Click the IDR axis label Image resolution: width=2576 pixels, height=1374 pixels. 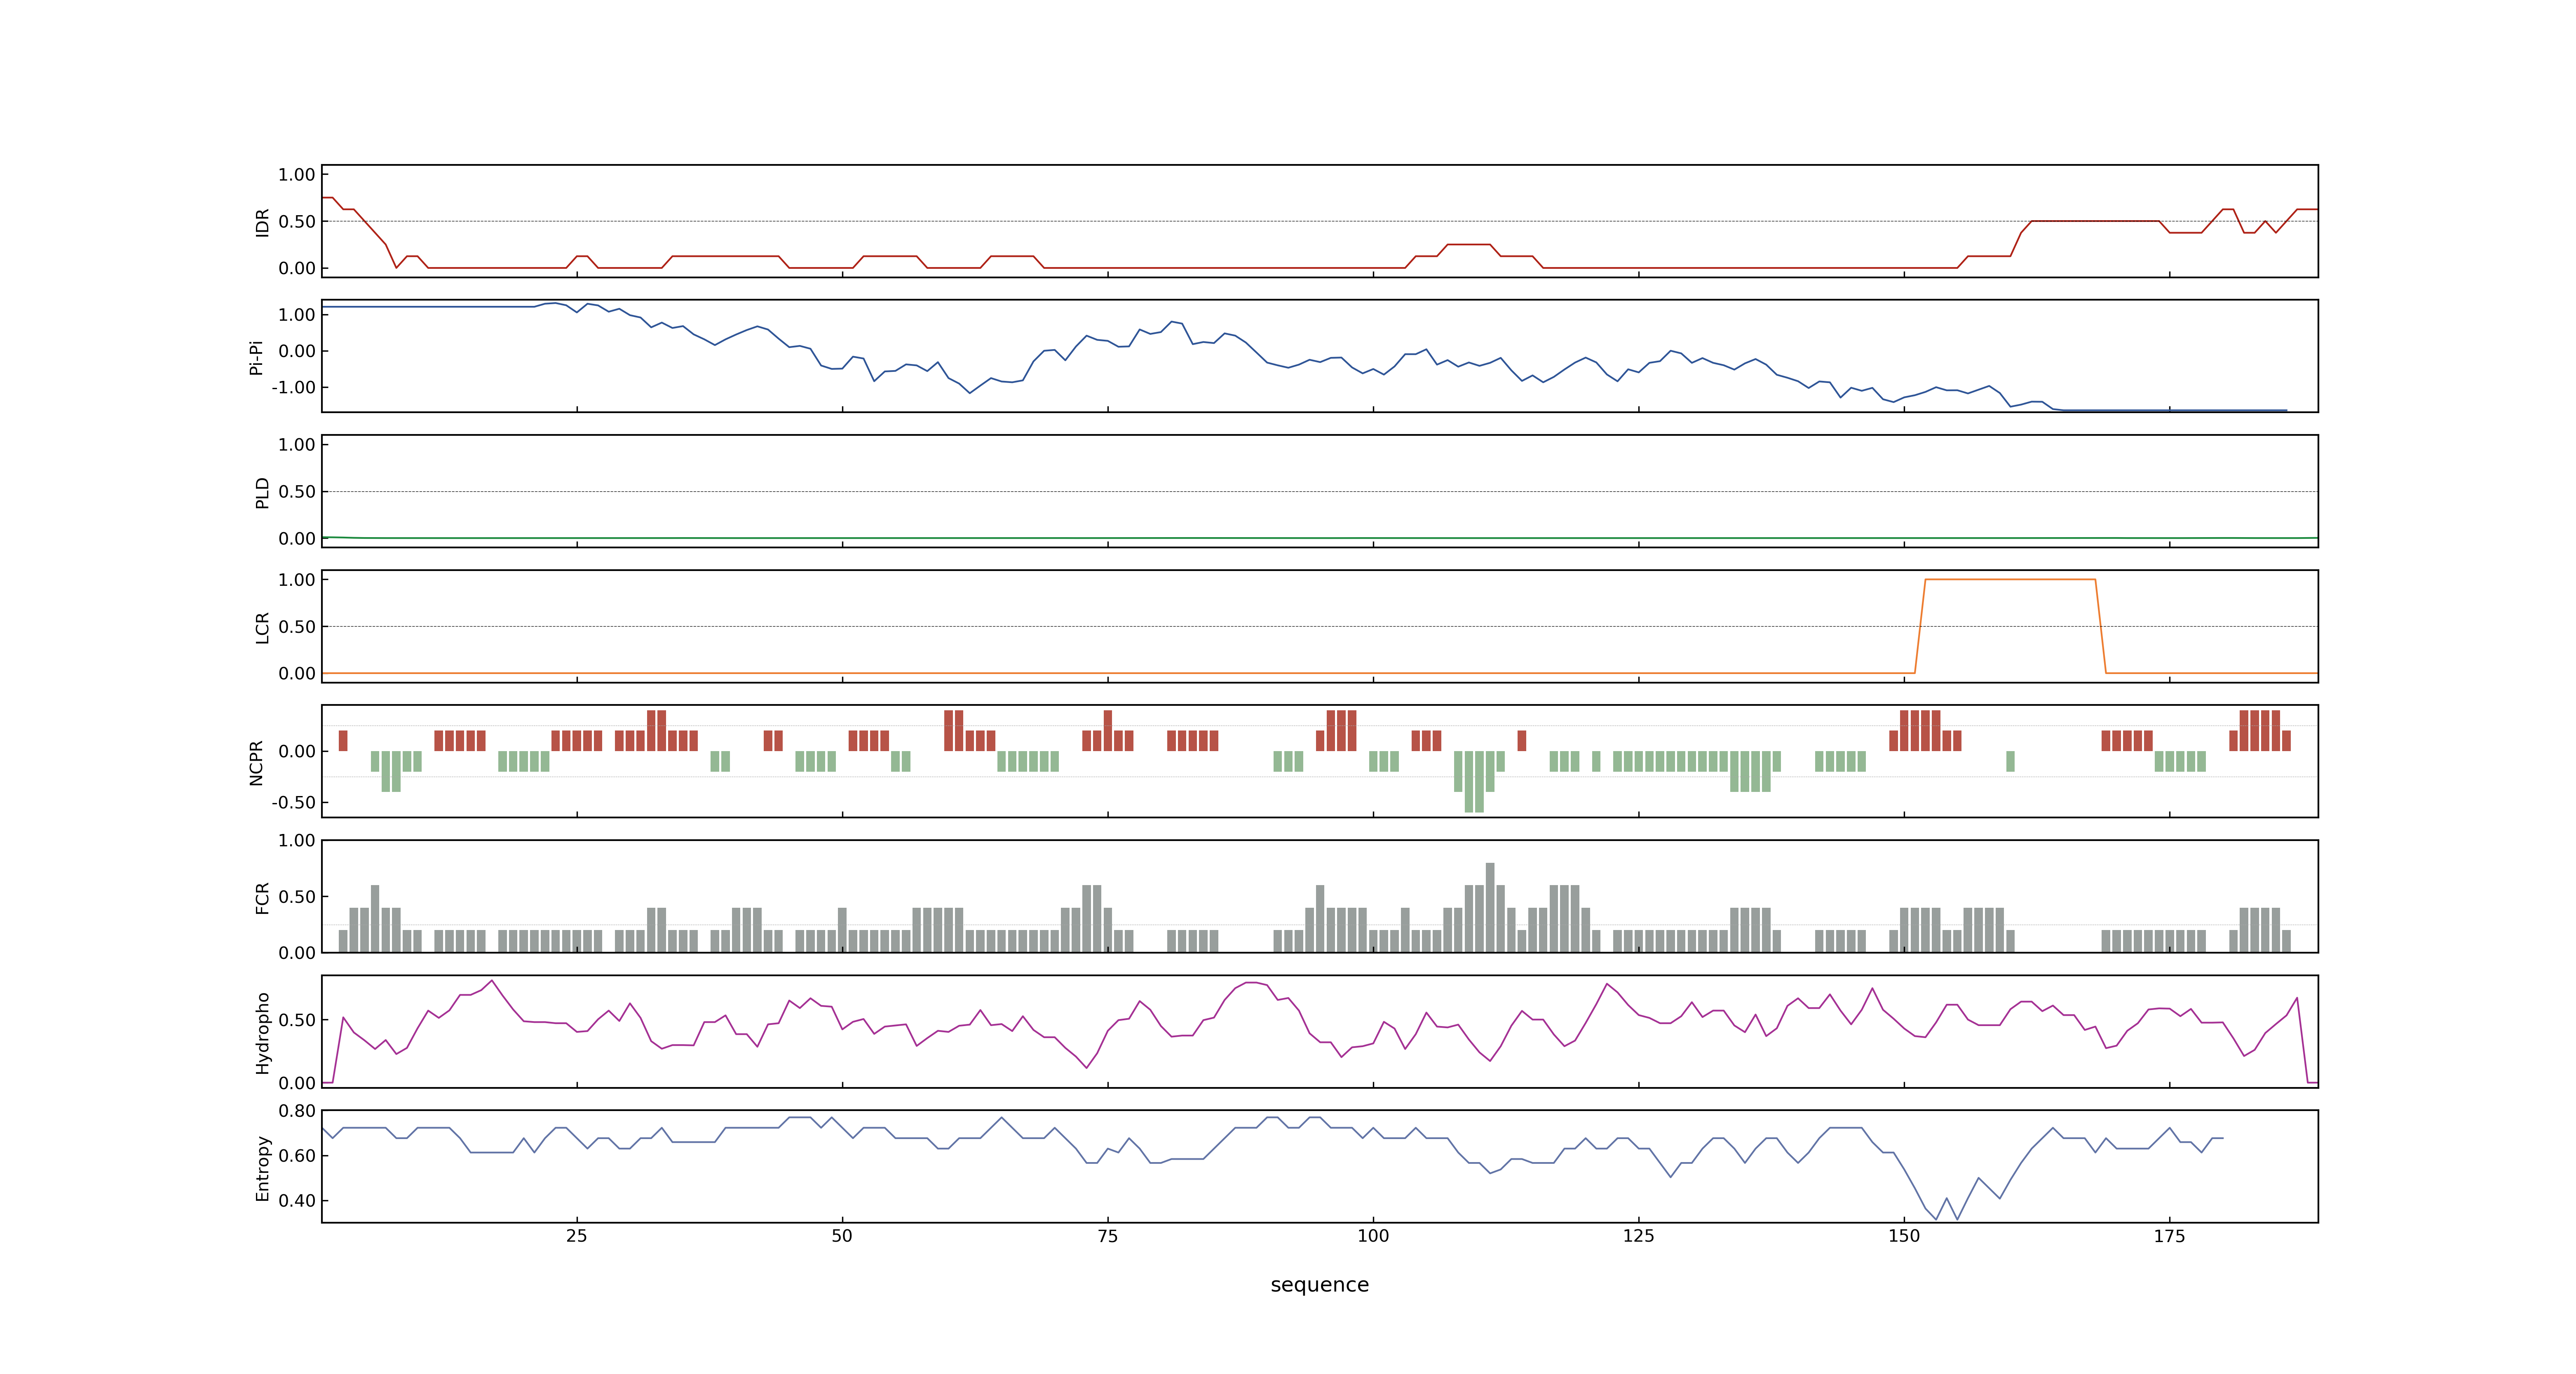click(262, 222)
